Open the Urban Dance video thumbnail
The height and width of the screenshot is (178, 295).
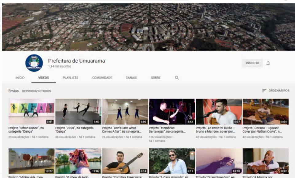pyautogui.click(x=31, y=112)
